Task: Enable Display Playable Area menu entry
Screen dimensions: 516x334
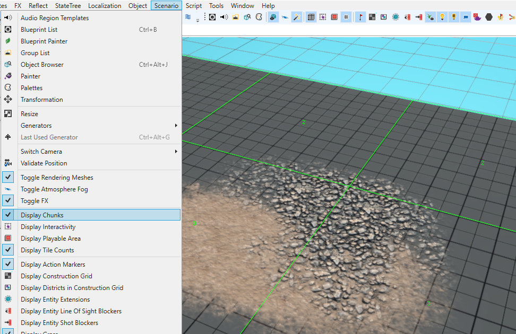Action: (91, 239)
